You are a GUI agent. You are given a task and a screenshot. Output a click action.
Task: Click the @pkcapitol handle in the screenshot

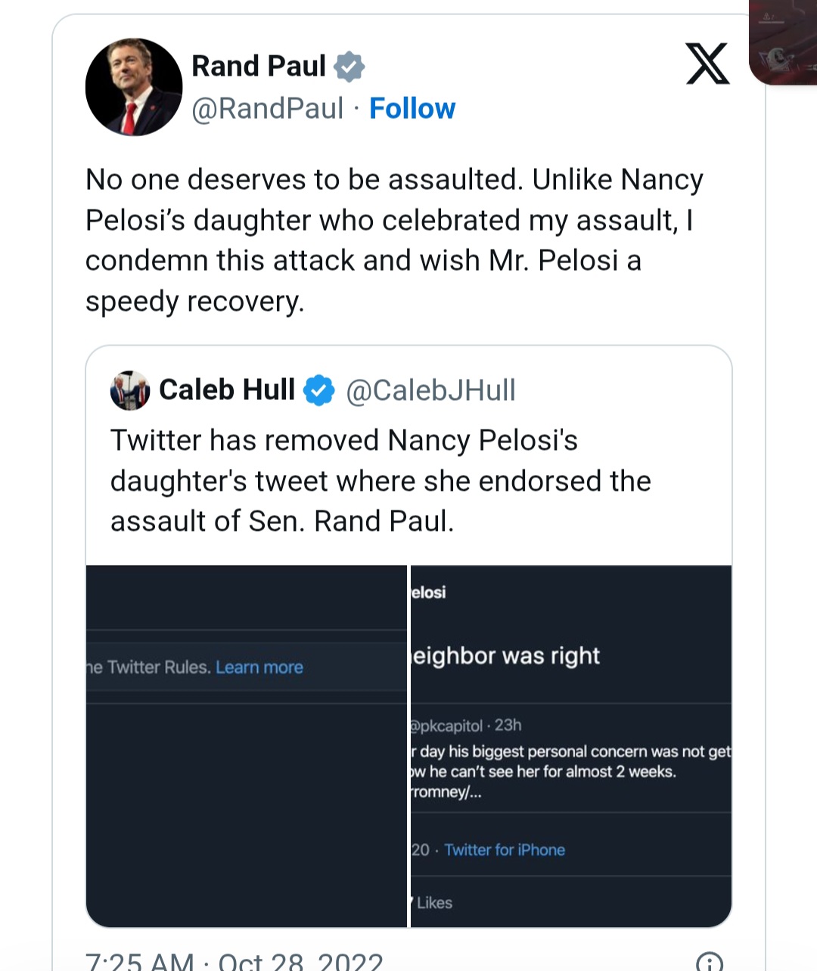446,726
